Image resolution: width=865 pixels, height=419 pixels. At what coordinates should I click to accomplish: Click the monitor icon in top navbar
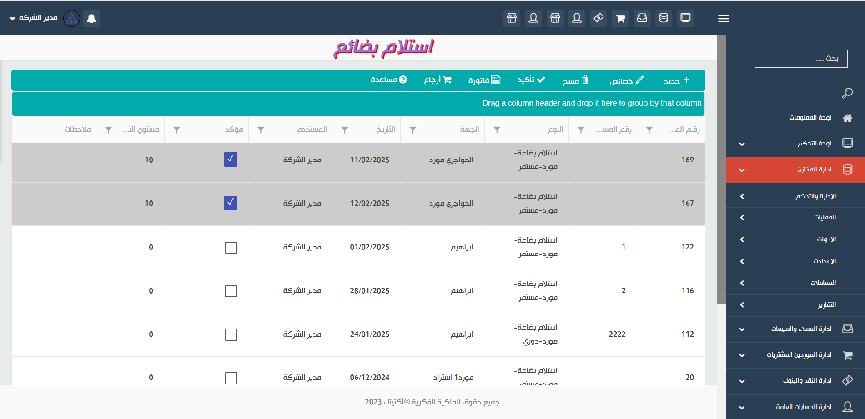(x=685, y=18)
